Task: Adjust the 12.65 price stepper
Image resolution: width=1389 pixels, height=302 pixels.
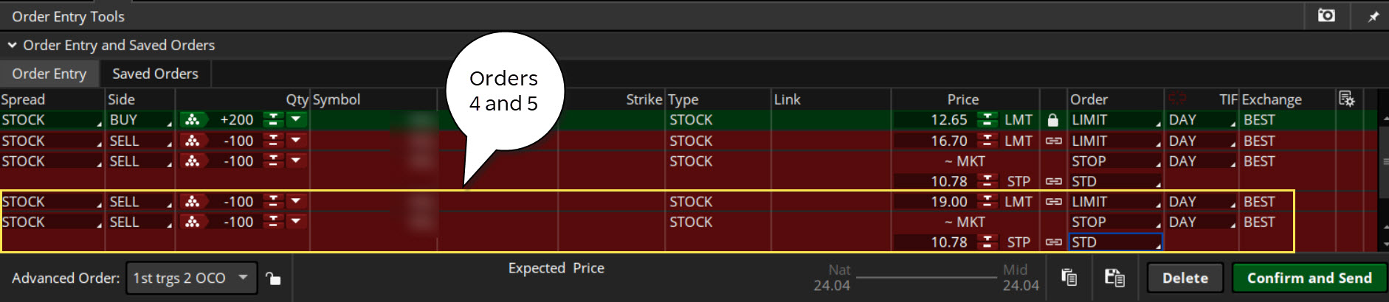Action: [x=987, y=119]
